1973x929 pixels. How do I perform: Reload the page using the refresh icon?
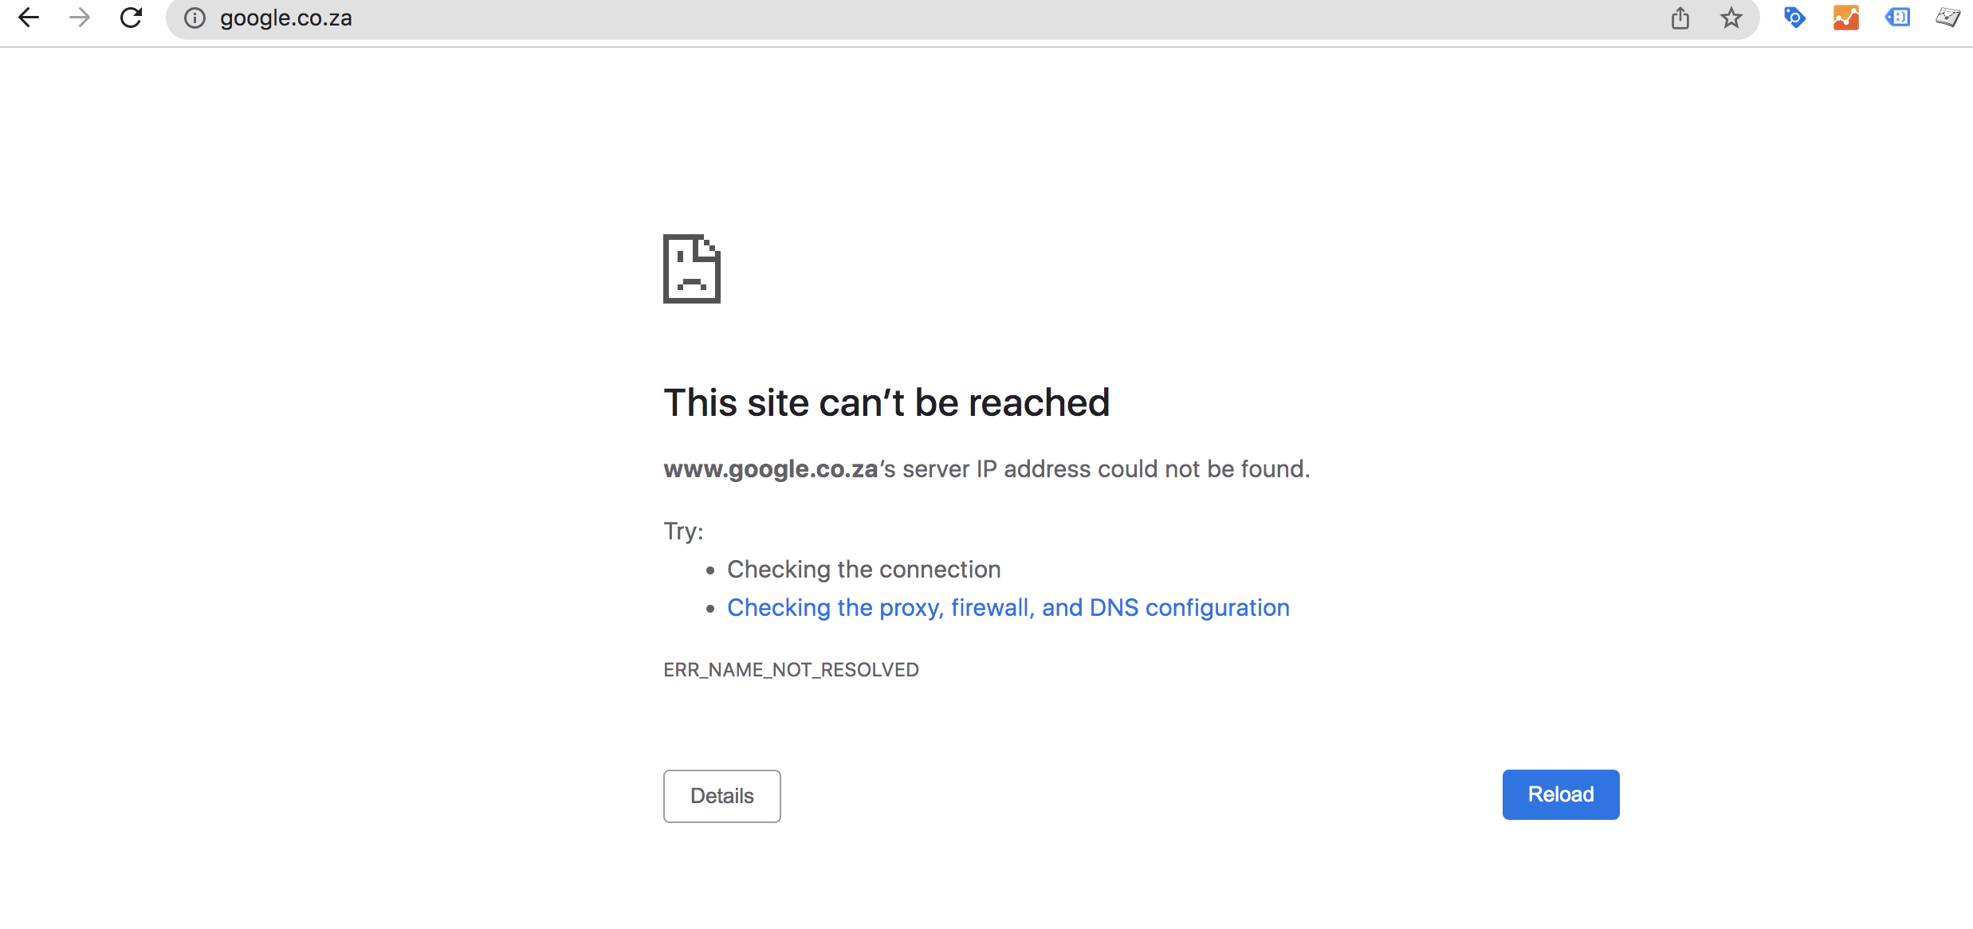pos(131,18)
